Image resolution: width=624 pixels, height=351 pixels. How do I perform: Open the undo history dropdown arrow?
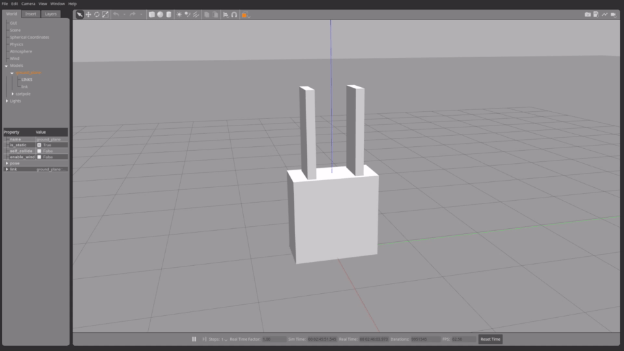124,15
